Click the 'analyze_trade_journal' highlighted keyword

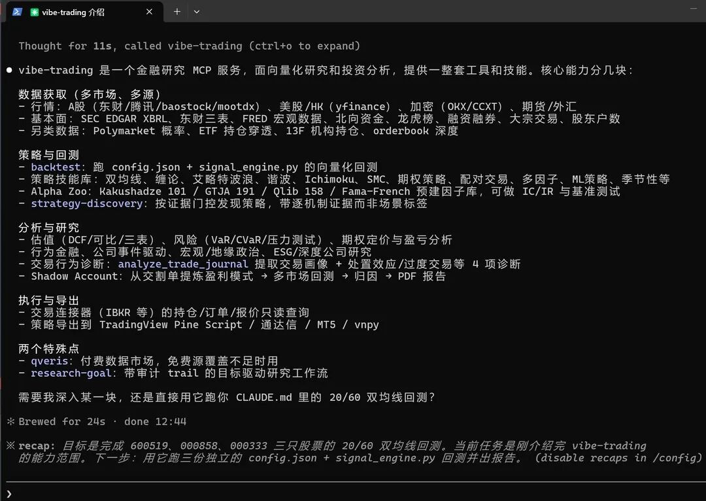pos(183,264)
